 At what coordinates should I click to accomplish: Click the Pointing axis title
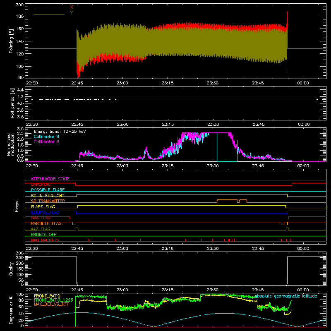click(x=11, y=41)
